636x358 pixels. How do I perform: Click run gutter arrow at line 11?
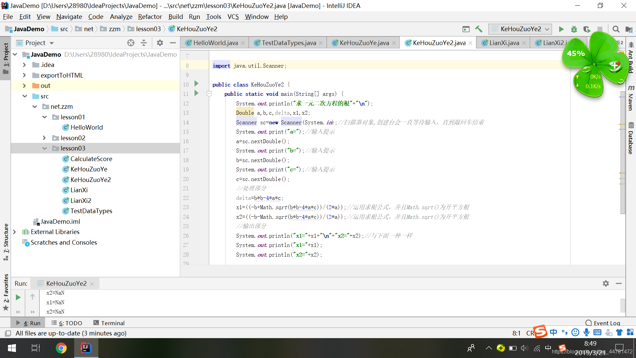[x=196, y=93]
